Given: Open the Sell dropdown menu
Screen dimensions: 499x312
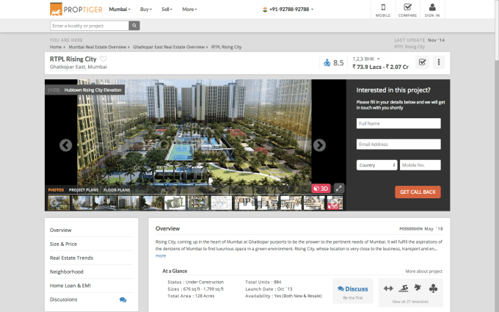Looking at the screenshot, I should 167,10.
